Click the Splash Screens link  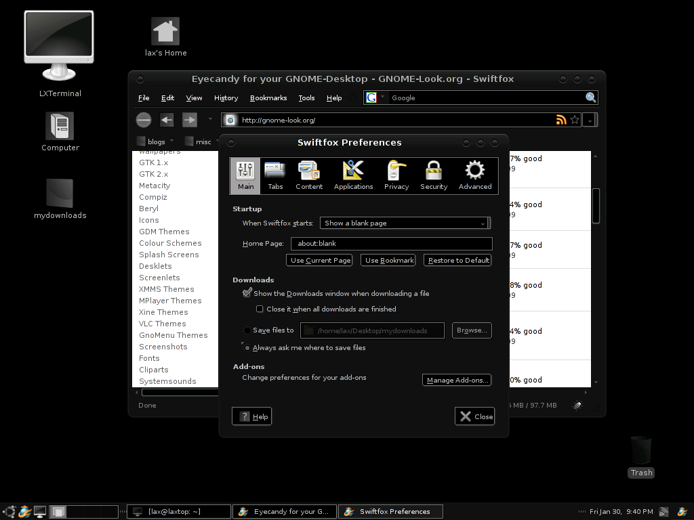pyautogui.click(x=169, y=255)
